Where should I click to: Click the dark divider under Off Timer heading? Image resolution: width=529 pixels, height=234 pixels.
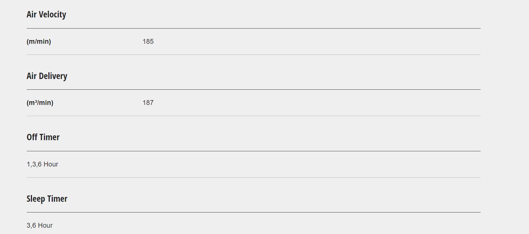tap(254, 151)
